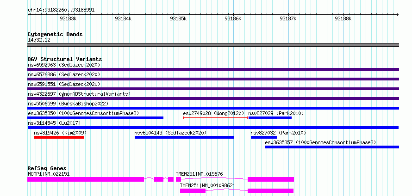Image resolution: width=412 pixels, height=196 pixels.
Task: Click the purple bar under nsv6591551
Action: click(x=213, y=89)
